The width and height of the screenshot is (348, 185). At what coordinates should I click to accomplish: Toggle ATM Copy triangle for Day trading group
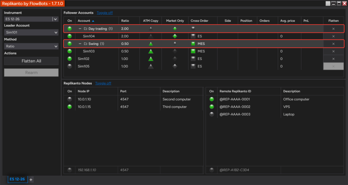(151, 28)
